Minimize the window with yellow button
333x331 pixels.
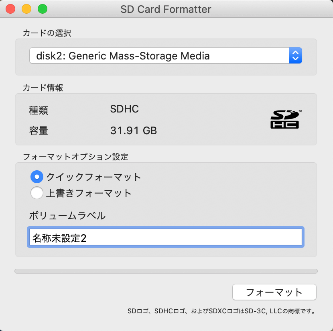[26, 9]
